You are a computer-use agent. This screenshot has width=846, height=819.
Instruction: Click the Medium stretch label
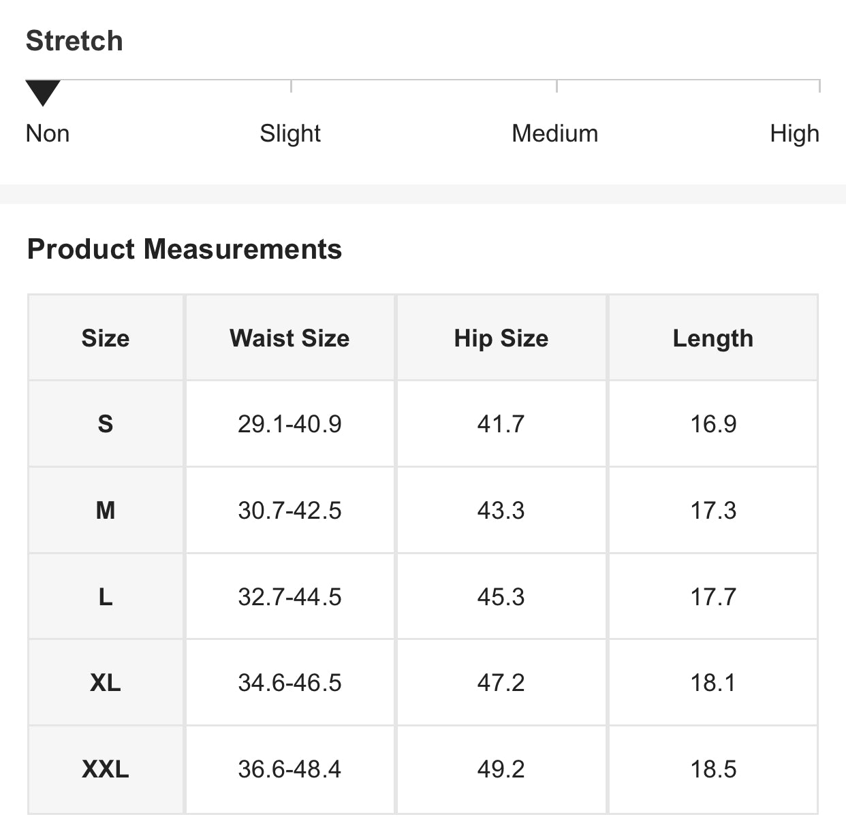pyautogui.click(x=555, y=133)
